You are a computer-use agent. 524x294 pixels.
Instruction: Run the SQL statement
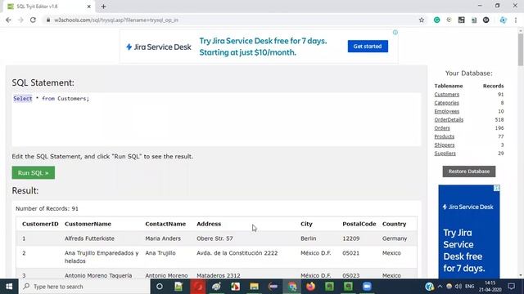pyautogui.click(x=34, y=172)
